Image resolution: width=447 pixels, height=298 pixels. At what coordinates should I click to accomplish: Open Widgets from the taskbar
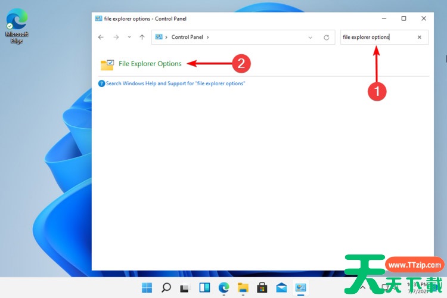tap(204, 288)
